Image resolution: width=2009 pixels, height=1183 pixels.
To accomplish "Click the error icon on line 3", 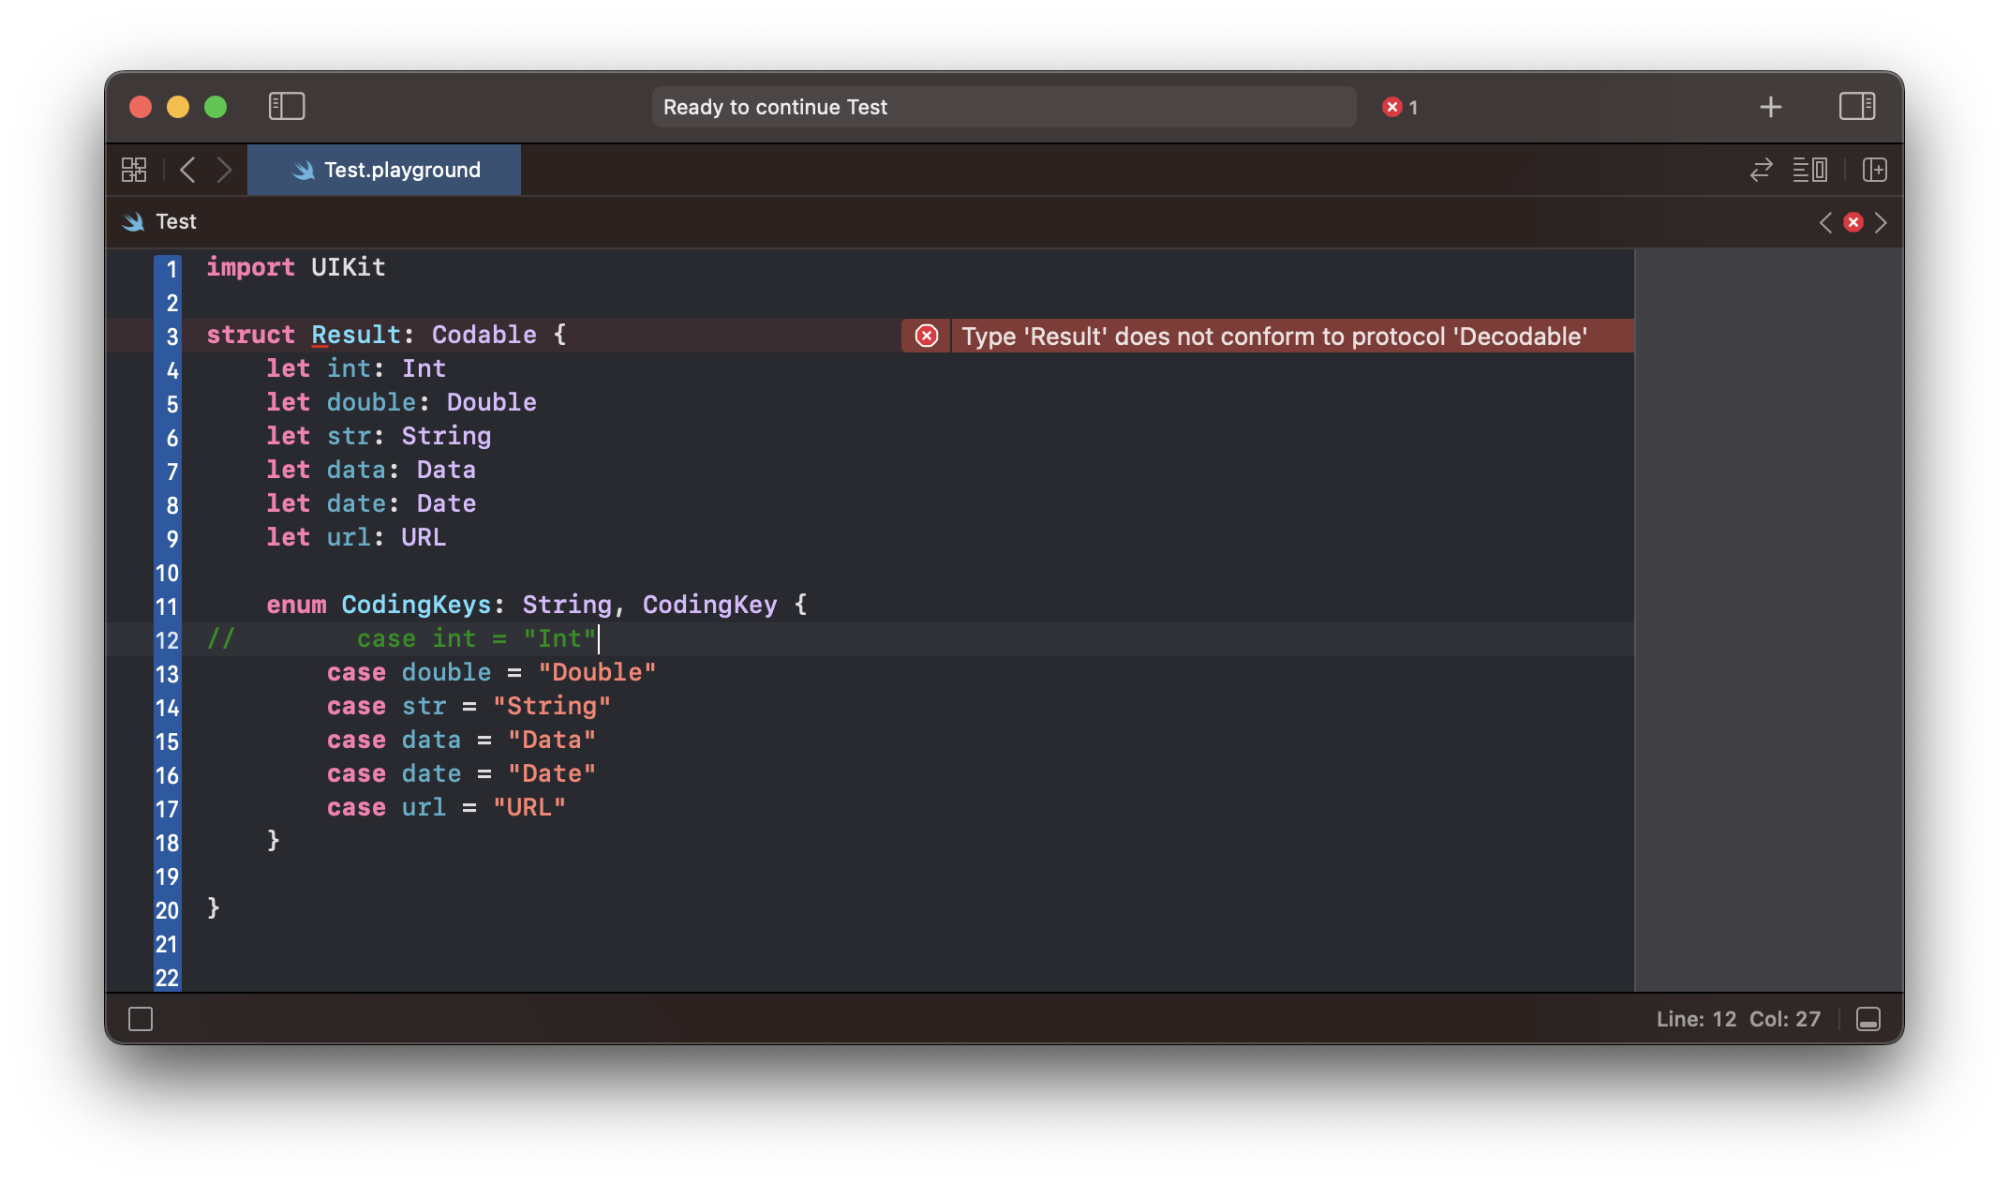I will tap(926, 336).
